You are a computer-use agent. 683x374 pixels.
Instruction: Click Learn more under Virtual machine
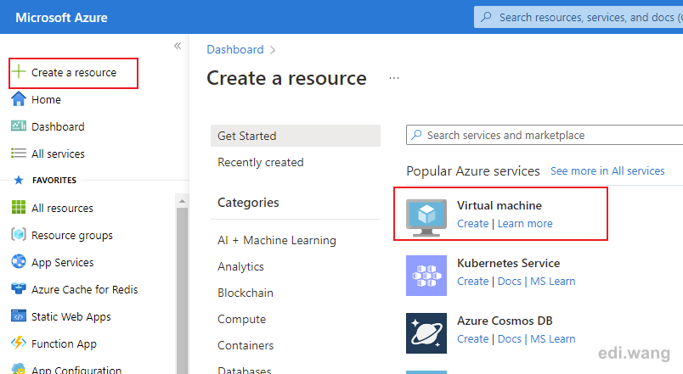525,224
